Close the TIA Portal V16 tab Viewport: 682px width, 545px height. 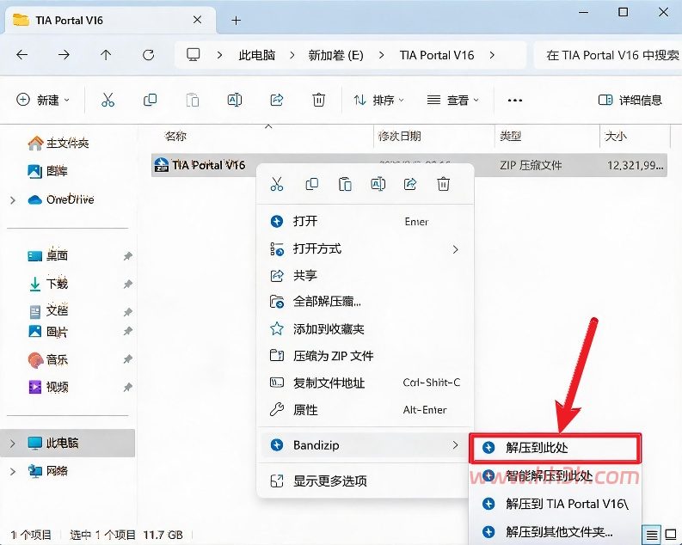click(x=197, y=20)
